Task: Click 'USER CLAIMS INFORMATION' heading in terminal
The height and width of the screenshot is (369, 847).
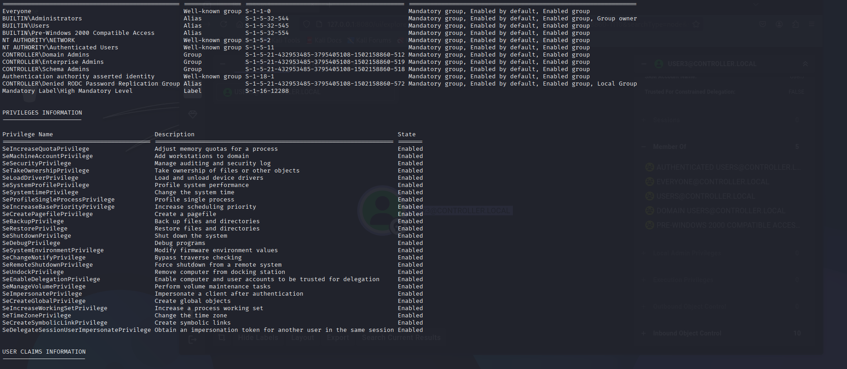Action: [44, 352]
